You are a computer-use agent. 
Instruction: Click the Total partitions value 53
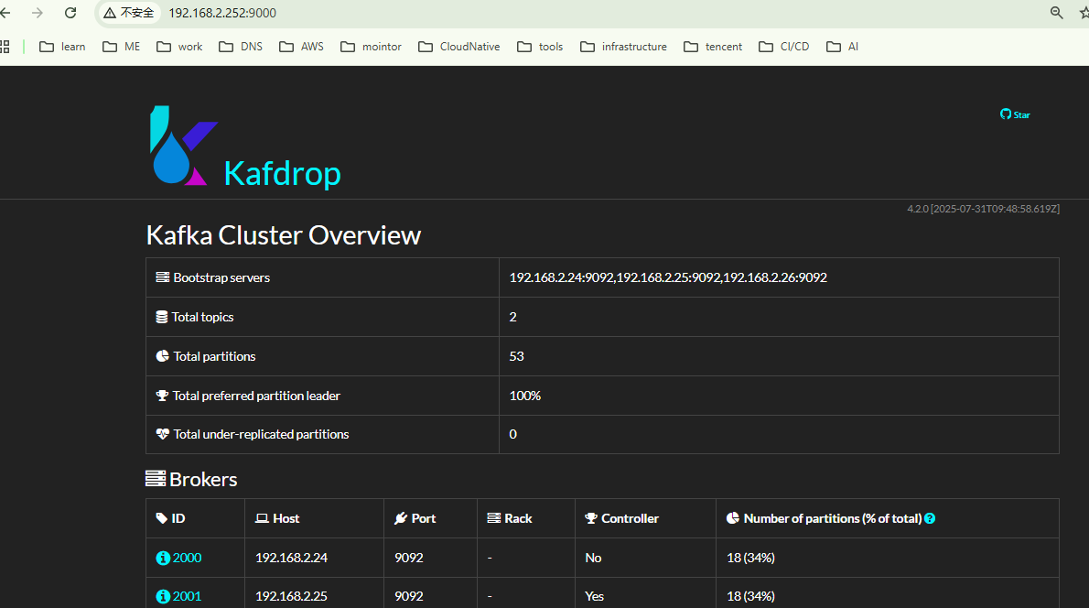(x=517, y=356)
